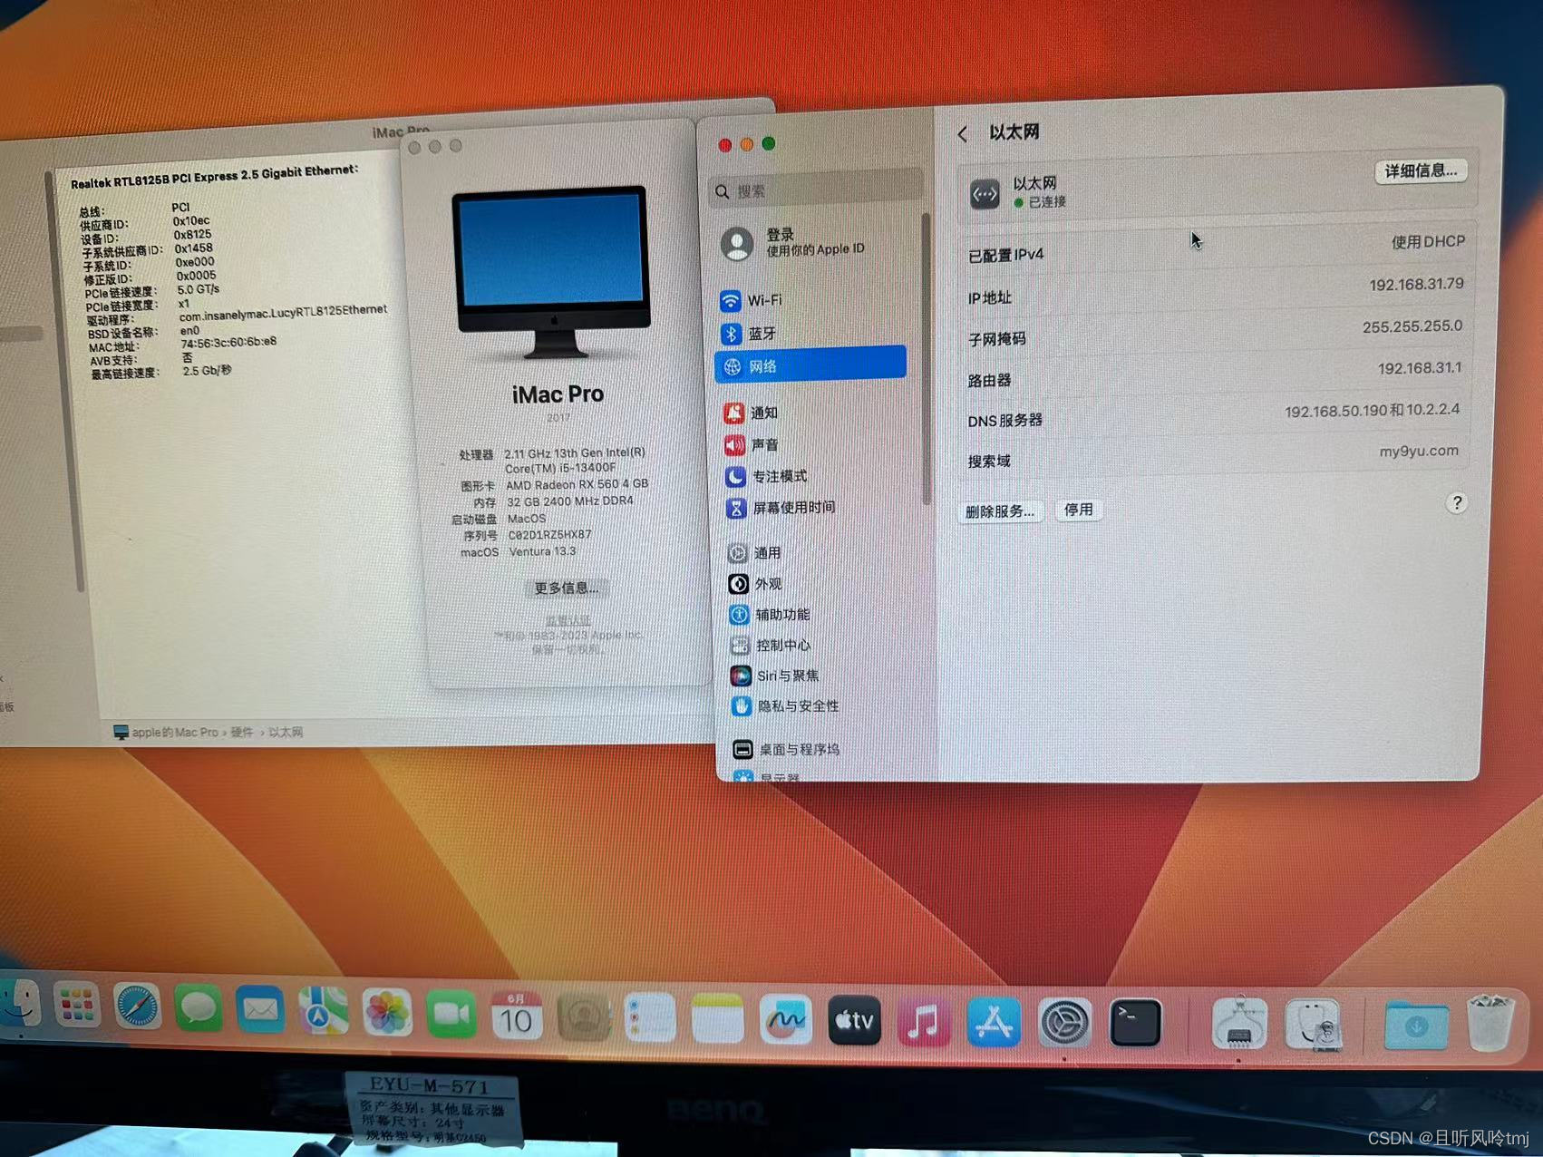
Task: Click MAC address 74:56:3c:60:6b:e8
Action: point(228,342)
